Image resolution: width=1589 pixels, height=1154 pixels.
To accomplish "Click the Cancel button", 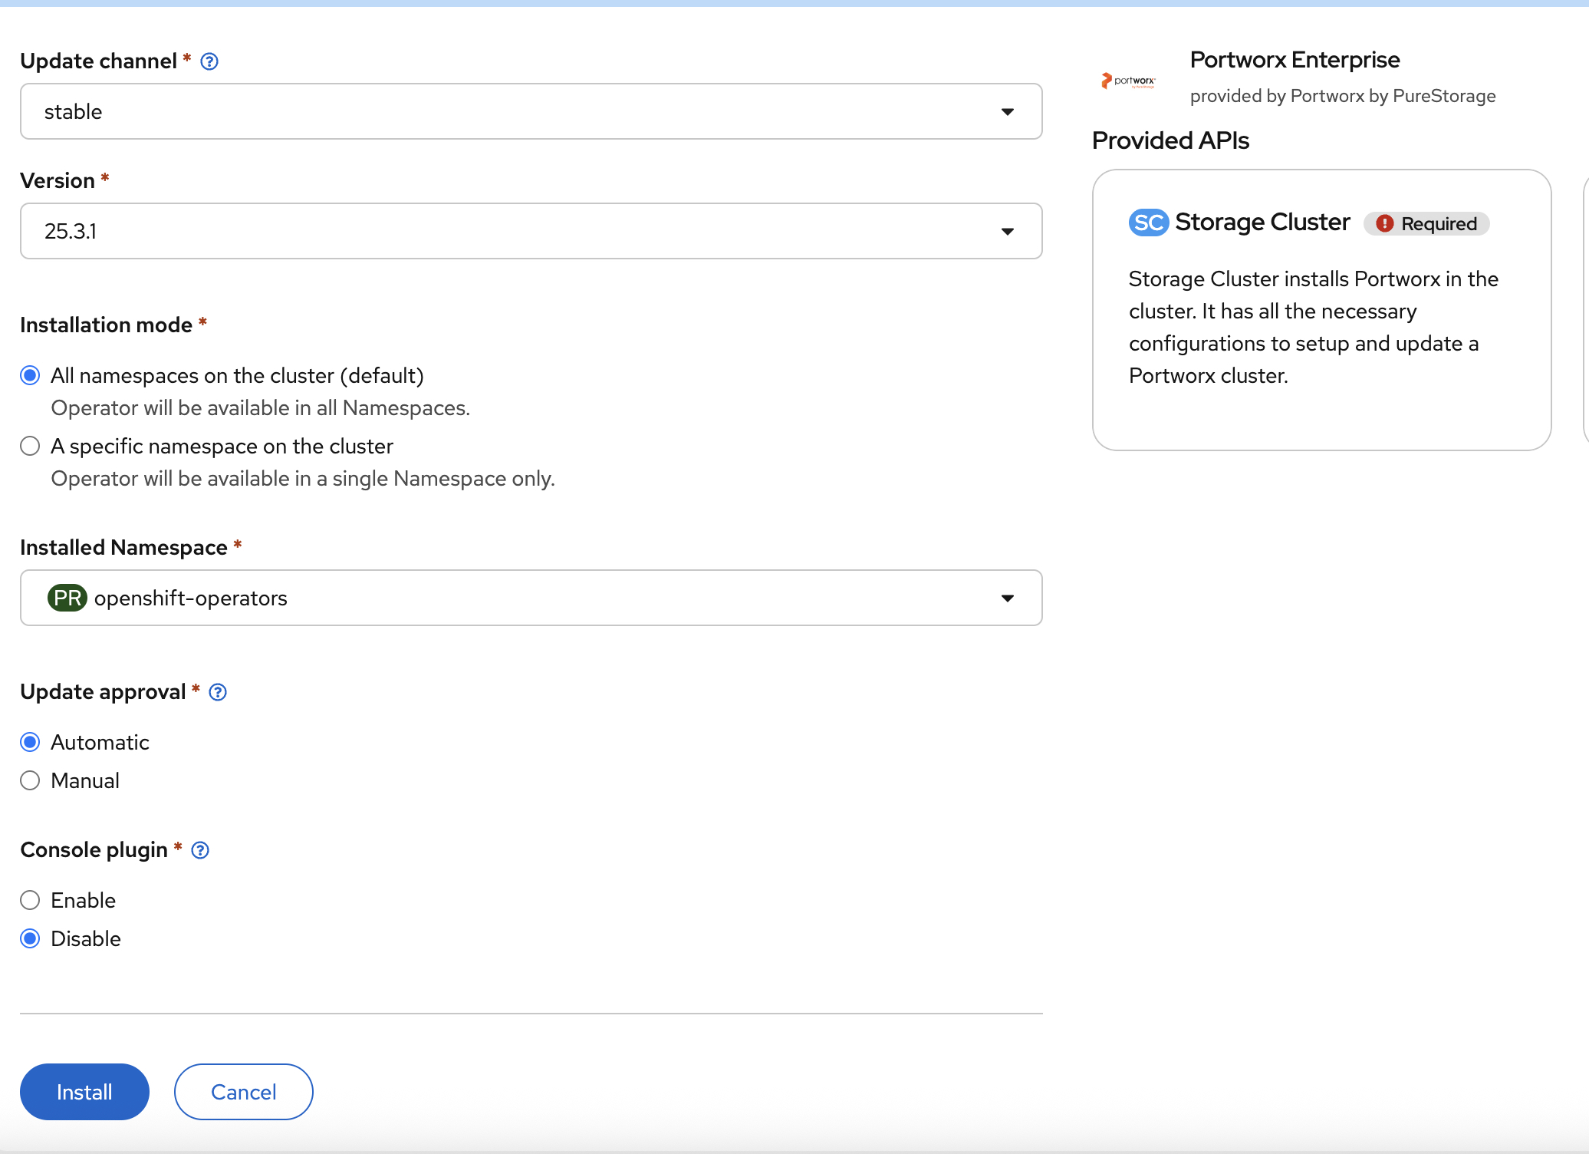I will point(243,1092).
